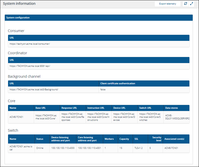Click the Data stores column header
This screenshot has width=199, height=167.
172,108
